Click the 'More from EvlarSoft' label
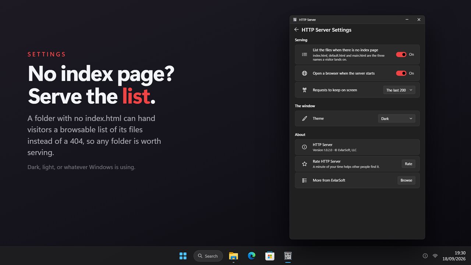471x265 pixels. coord(329,180)
